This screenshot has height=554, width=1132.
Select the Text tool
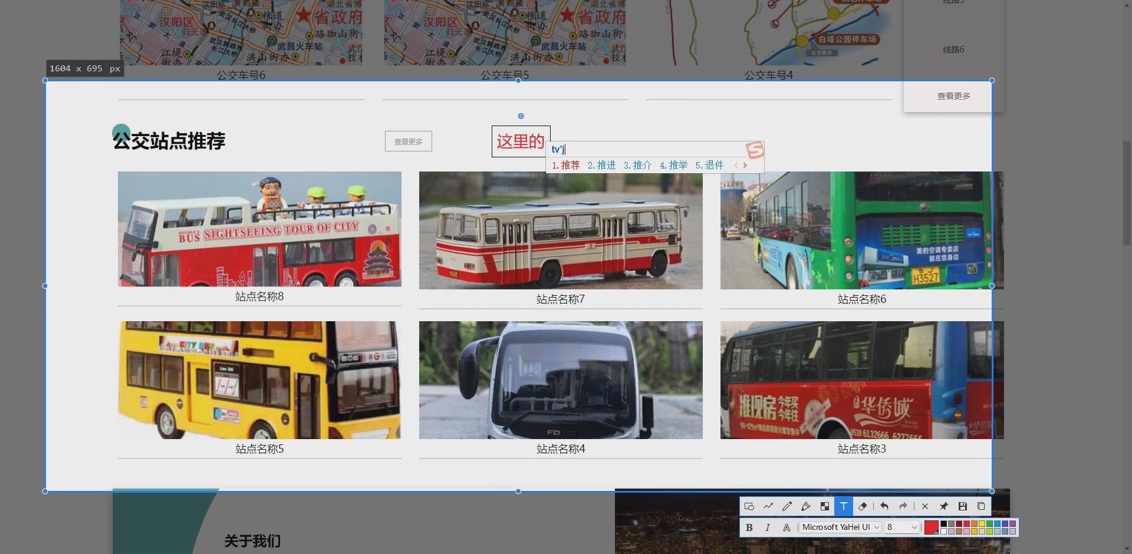tap(844, 506)
